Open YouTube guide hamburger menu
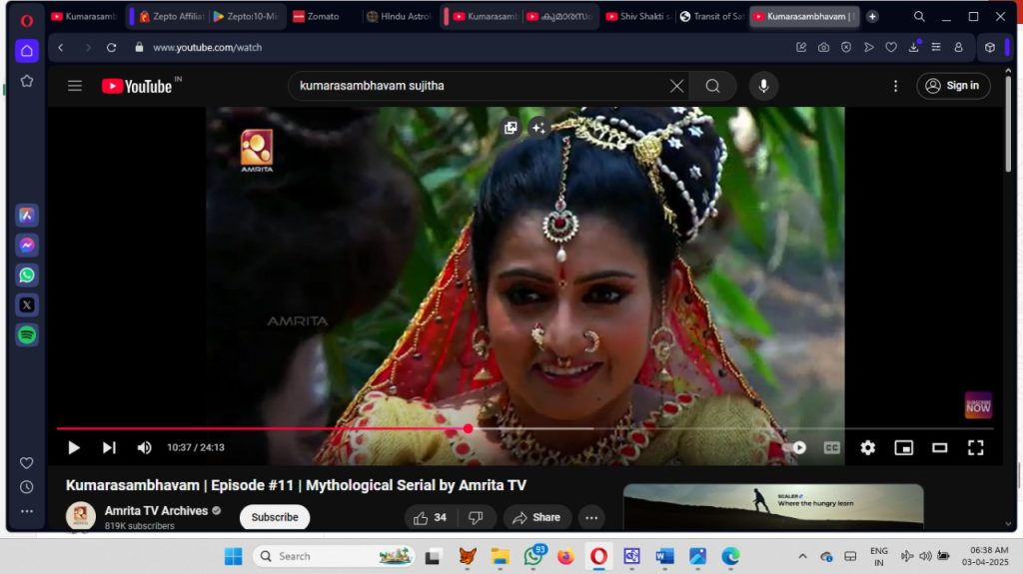Screen dimensions: 1023x574 [75, 86]
